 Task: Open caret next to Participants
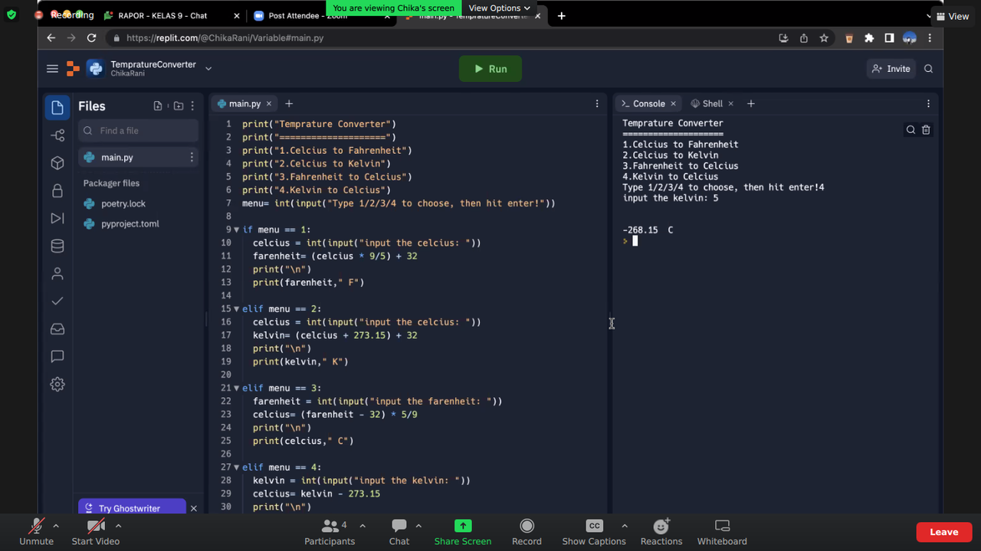click(x=363, y=526)
